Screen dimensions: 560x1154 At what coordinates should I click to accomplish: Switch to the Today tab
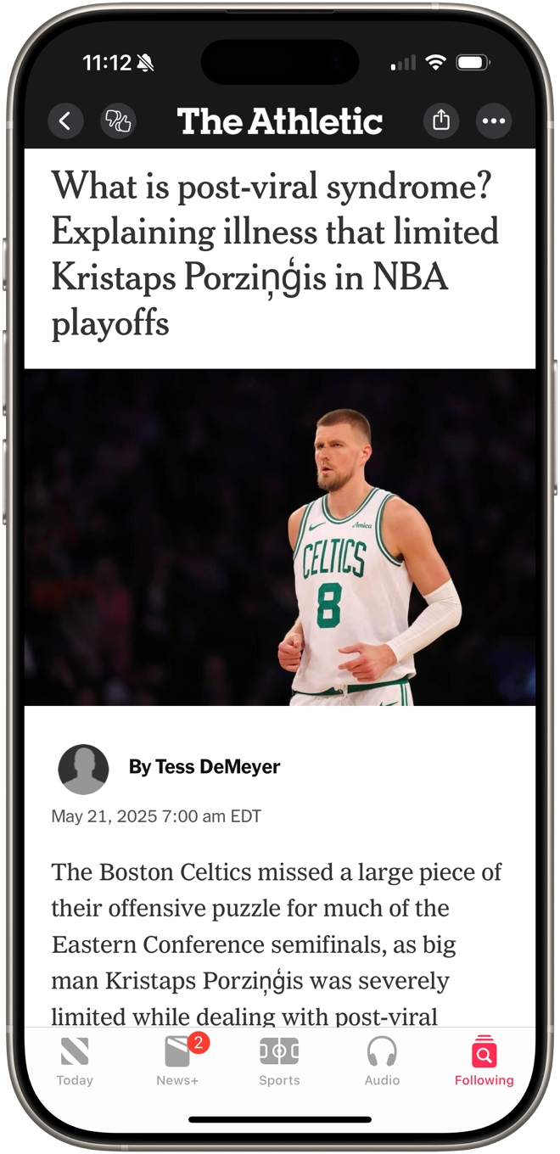click(75, 1062)
